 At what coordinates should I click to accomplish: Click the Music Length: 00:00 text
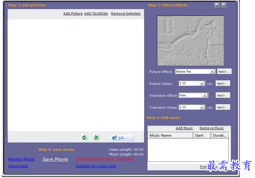click(126, 154)
